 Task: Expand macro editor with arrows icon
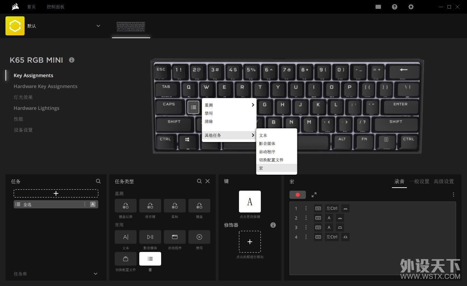click(314, 195)
